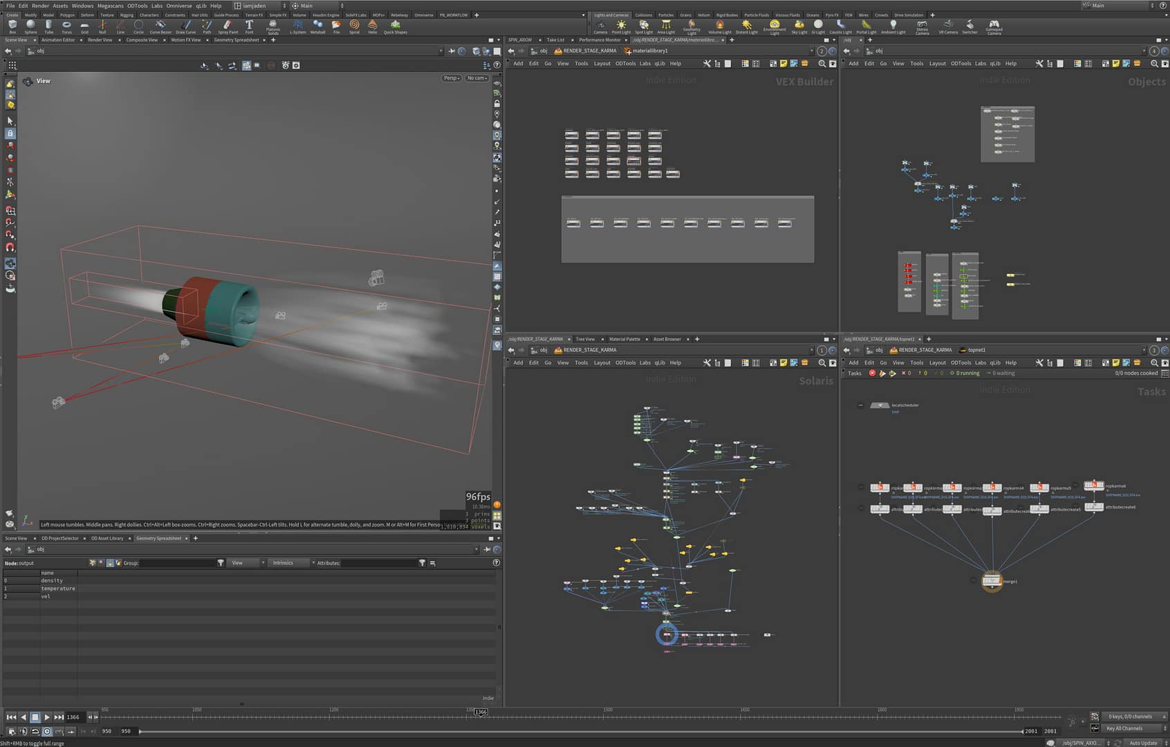Select the Torus shelf tool
Viewport: 1170px width, 747px height.
pyautogui.click(x=66, y=26)
